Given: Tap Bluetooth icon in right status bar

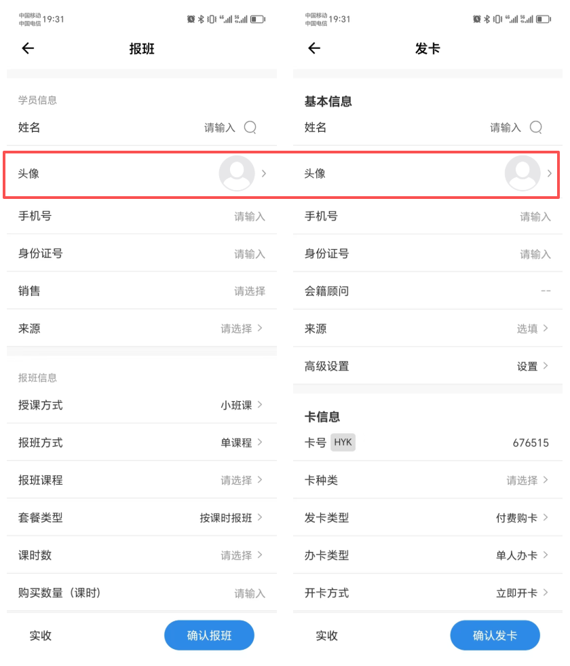Looking at the screenshot, I should click(x=487, y=19).
